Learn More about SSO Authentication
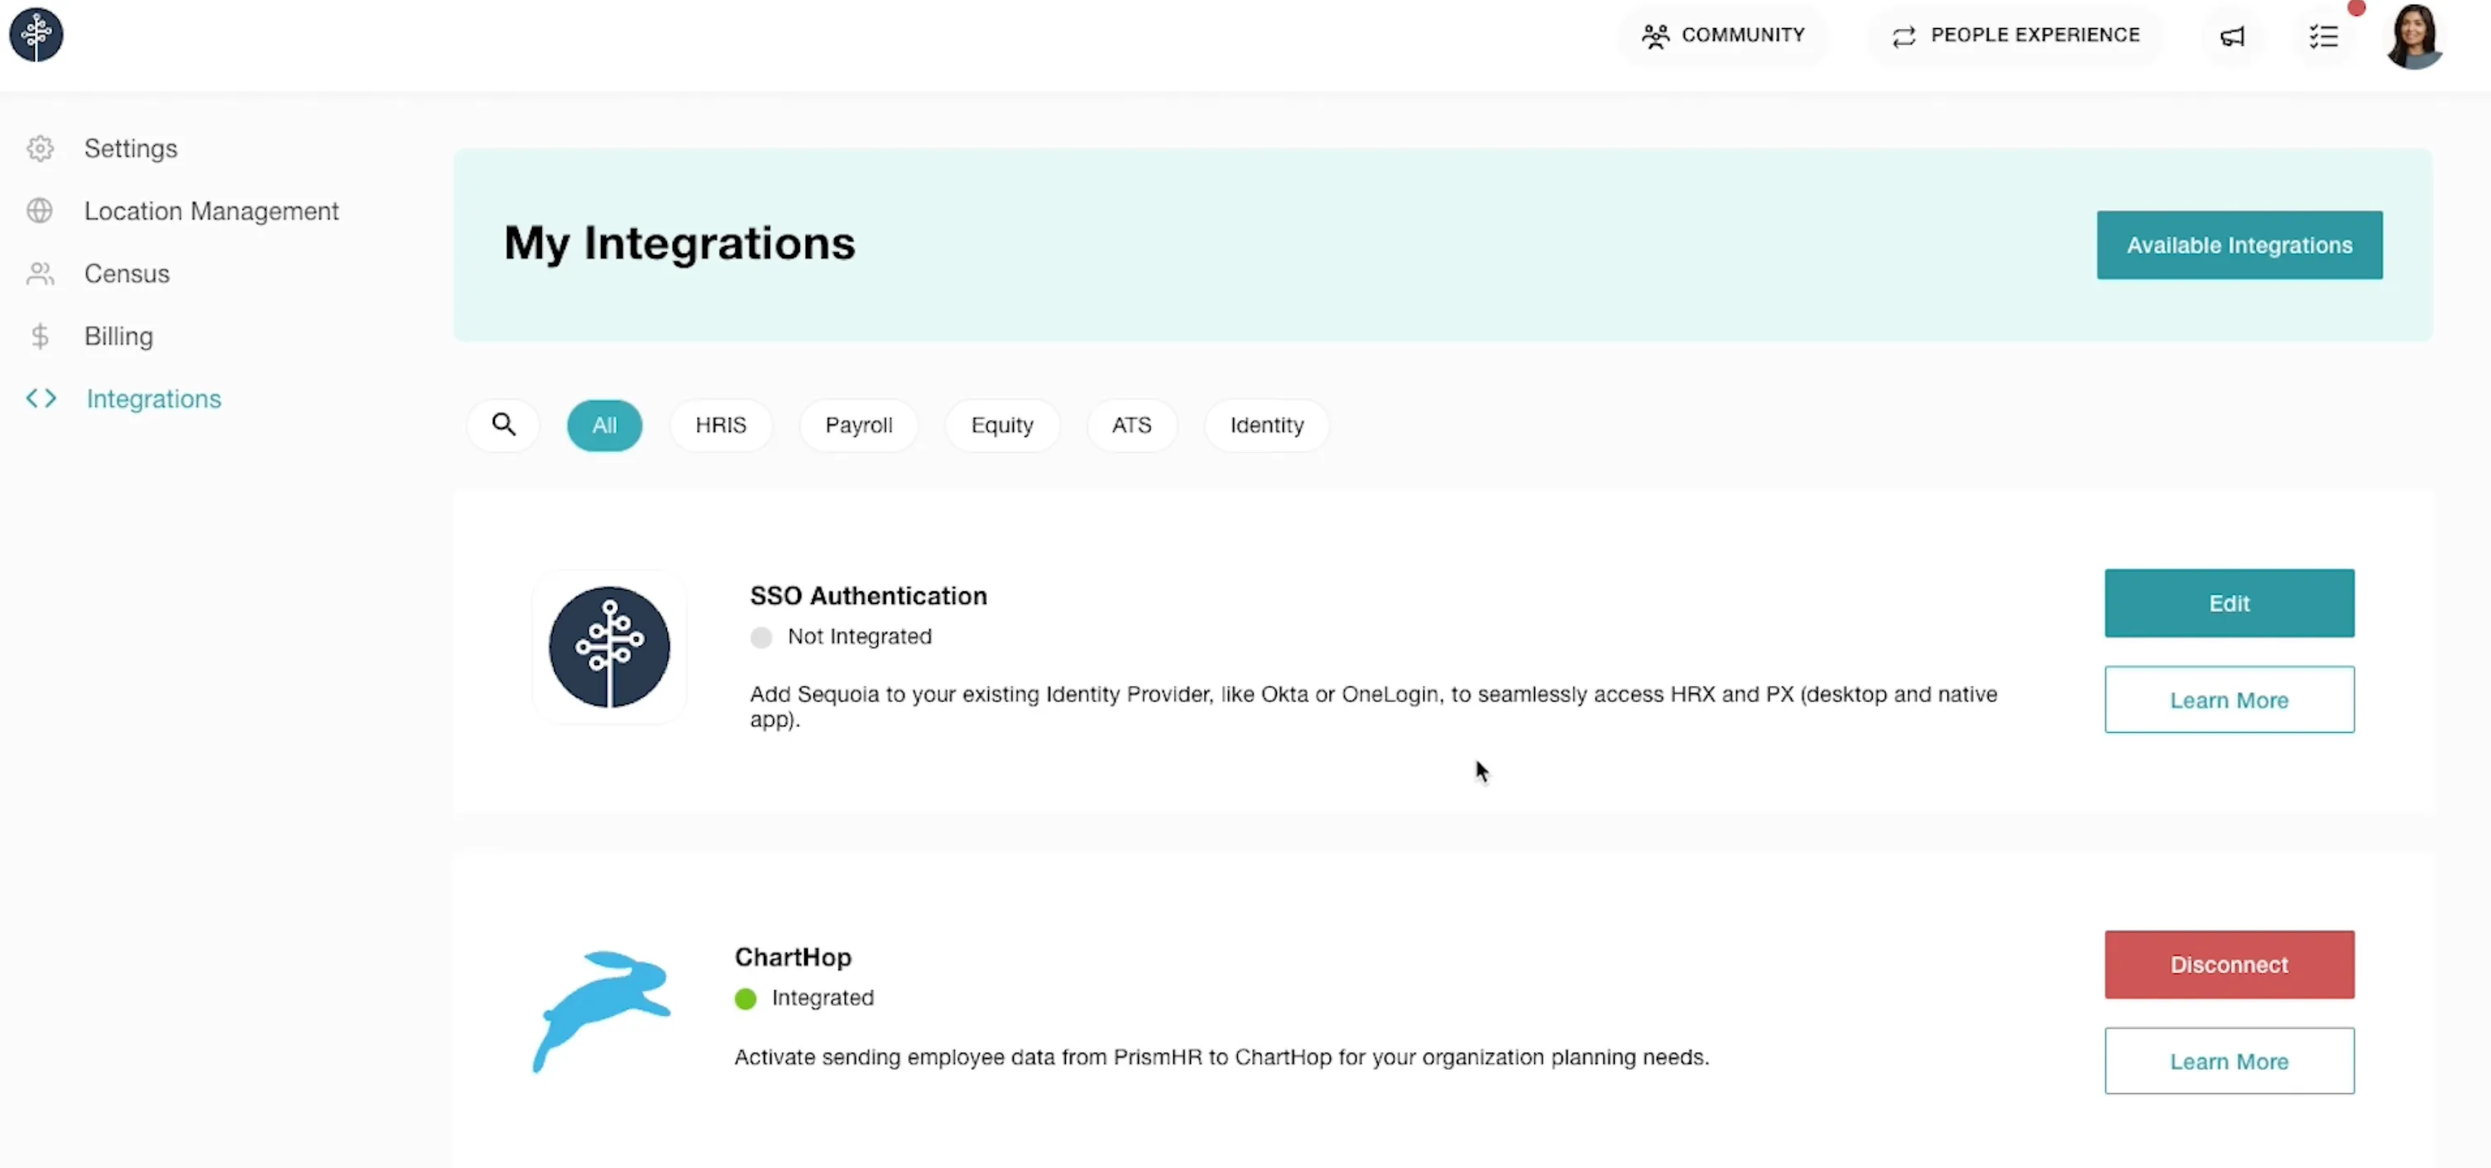 2229,700
